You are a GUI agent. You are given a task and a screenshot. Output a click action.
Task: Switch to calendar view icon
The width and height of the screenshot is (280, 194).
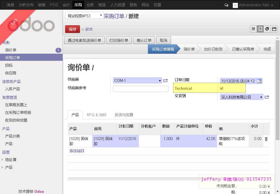point(274,29)
